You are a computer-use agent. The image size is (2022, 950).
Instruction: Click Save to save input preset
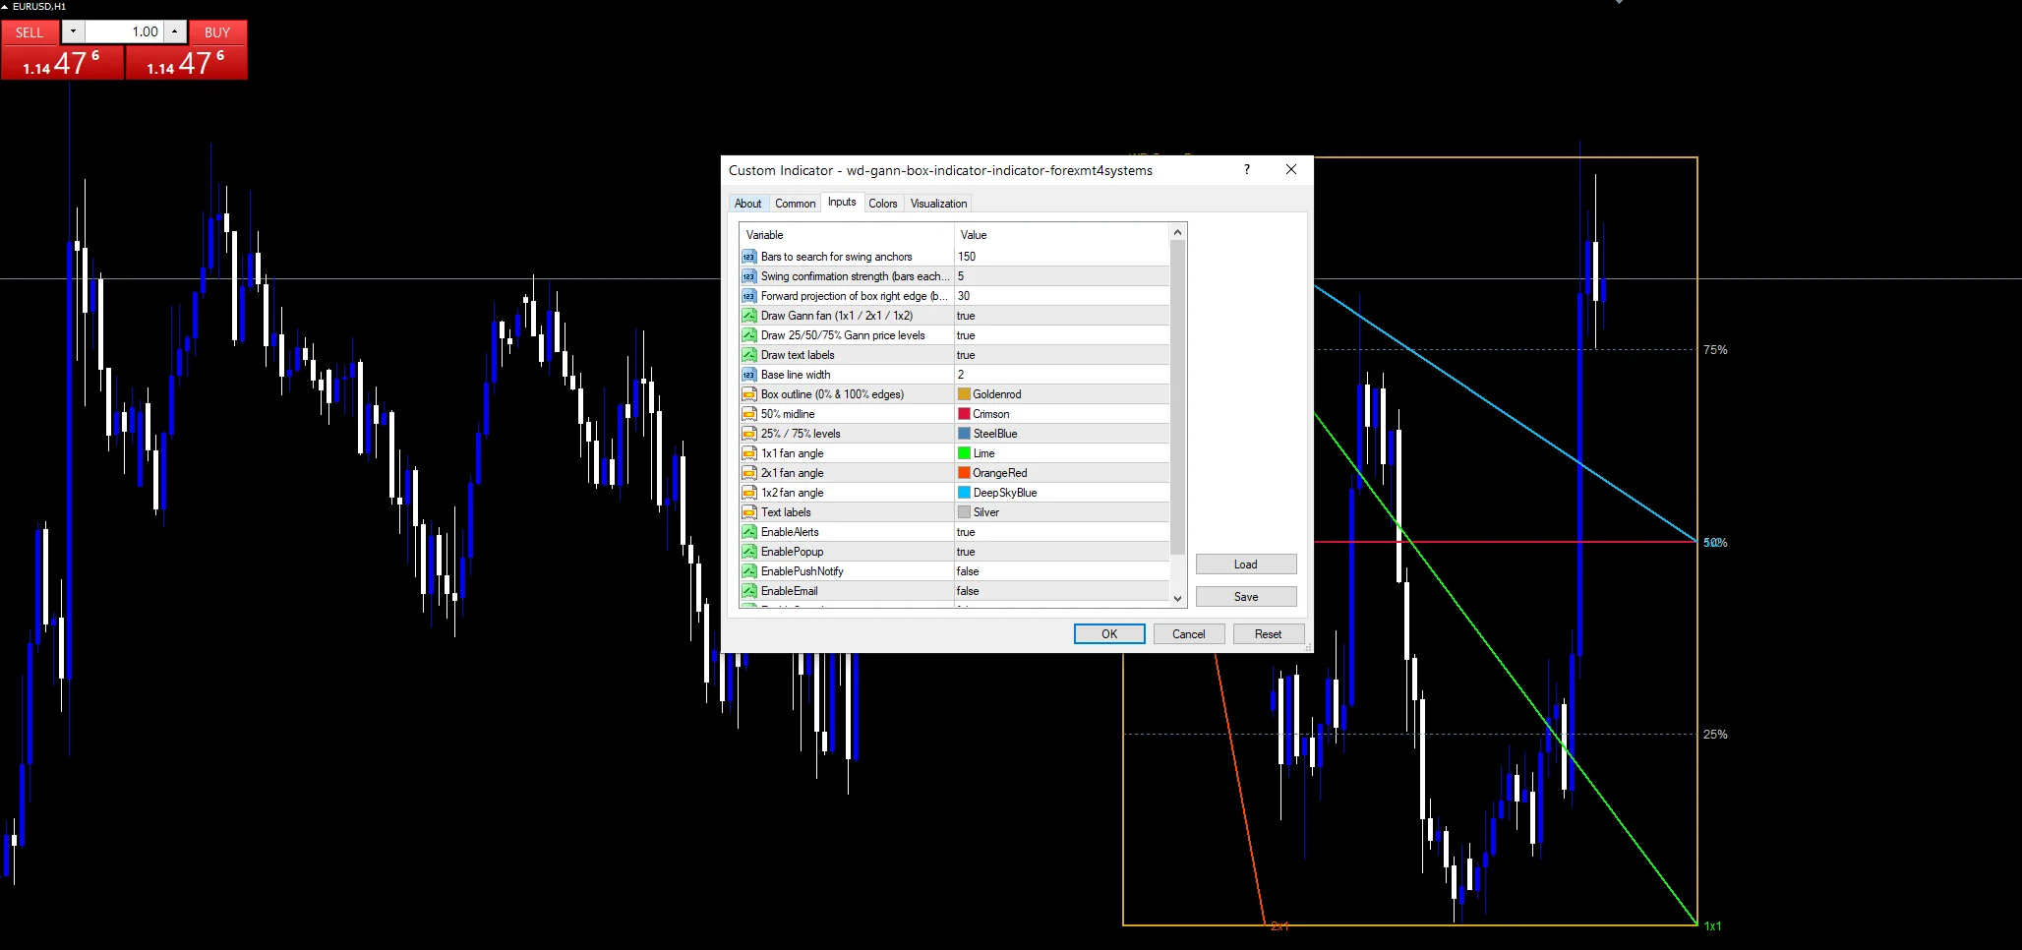tap(1246, 597)
